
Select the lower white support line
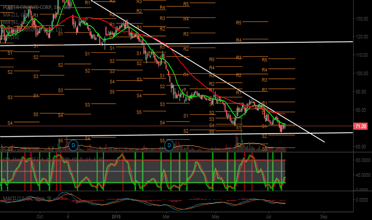pos(176,135)
